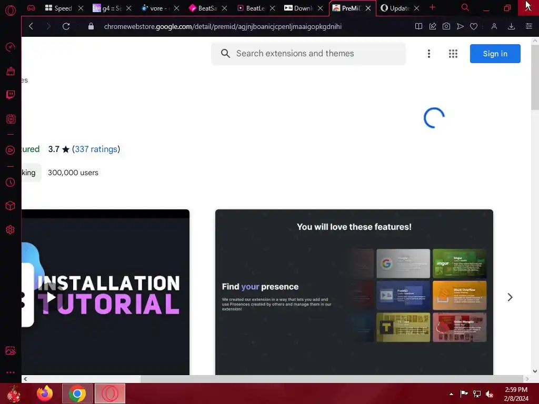Open GX Corner gamepad icon
539x404 pixels.
click(31, 8)
